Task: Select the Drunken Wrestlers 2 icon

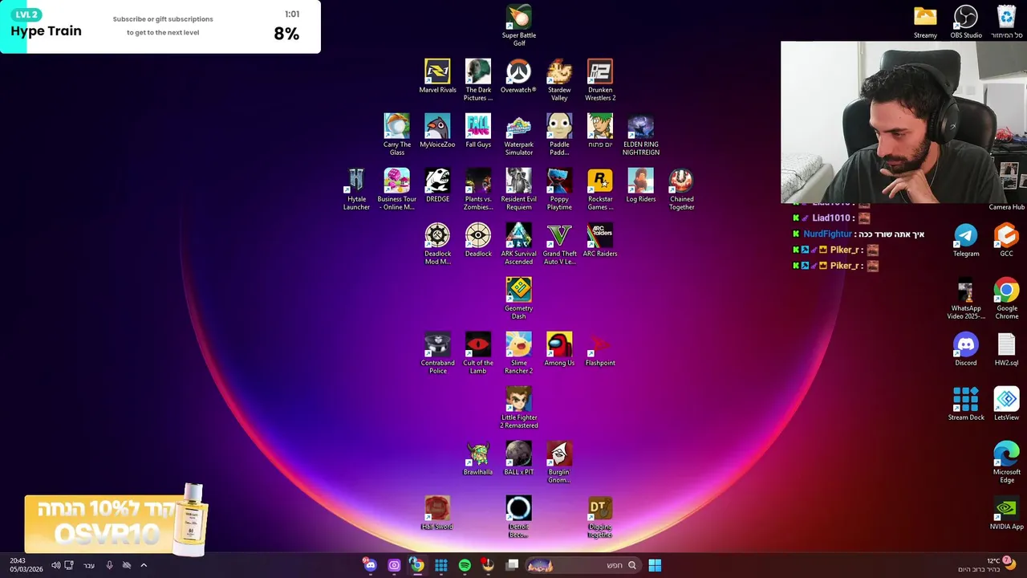Action: (600, 80)
